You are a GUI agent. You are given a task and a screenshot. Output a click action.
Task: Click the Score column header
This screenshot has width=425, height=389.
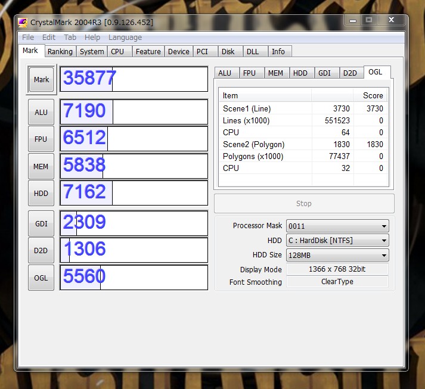(x=371, y=96)
